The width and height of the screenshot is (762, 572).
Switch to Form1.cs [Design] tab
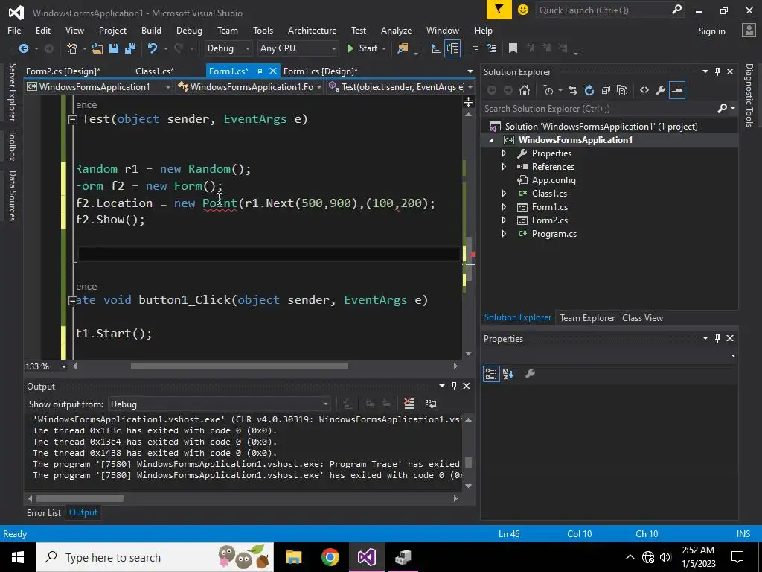point(321,71)
